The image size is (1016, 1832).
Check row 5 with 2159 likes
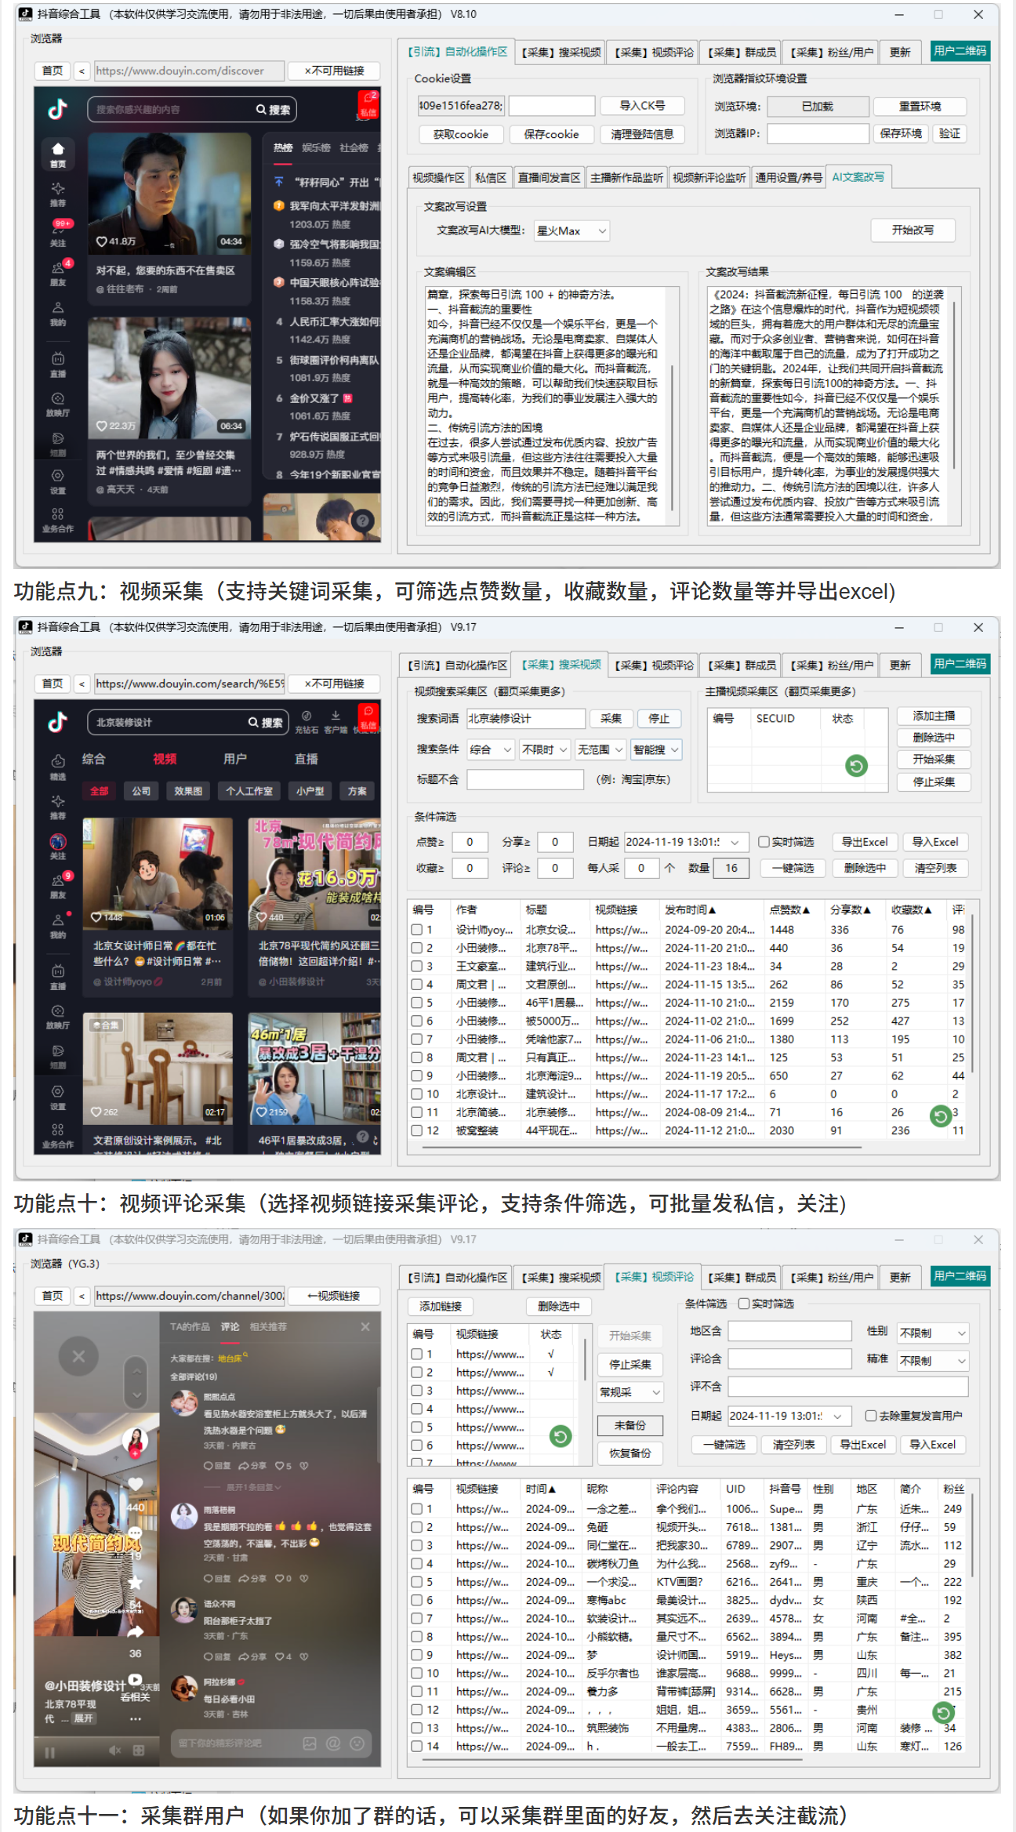click(x=417, y=1003)
